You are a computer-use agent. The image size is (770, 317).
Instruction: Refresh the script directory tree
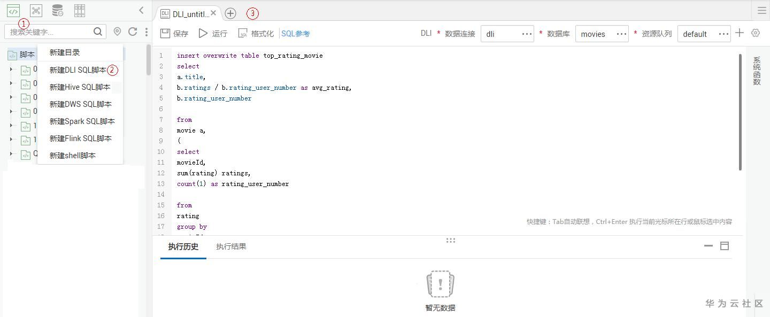(x=133, y=32)
